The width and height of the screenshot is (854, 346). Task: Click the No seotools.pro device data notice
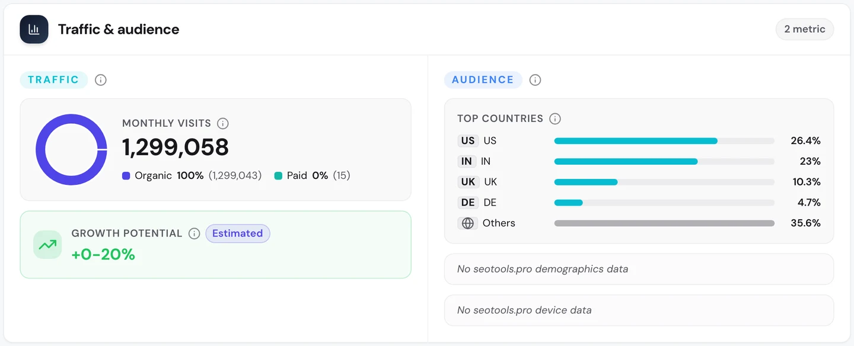639,310
